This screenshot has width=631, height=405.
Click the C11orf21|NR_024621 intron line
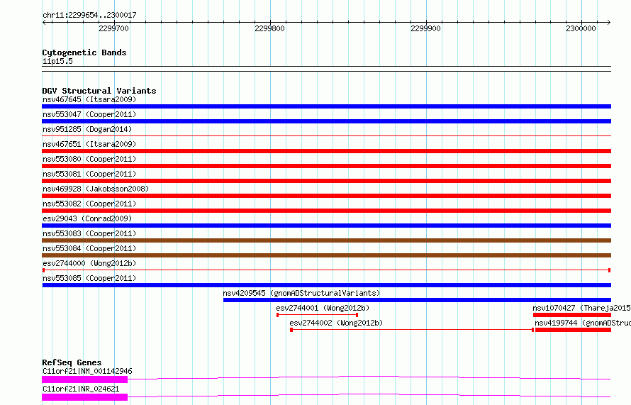(x=369, y=396)
